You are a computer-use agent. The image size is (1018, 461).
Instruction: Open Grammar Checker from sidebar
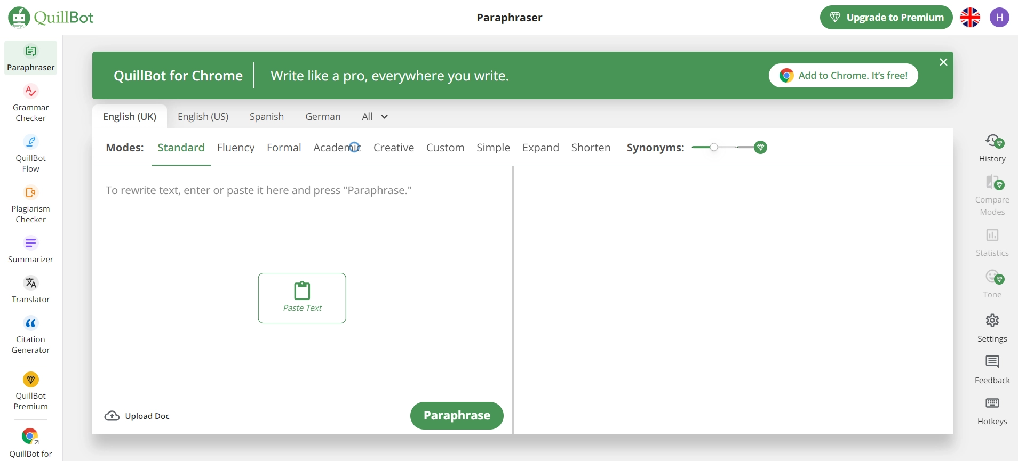pyautogui.click(x=31, y=103)
